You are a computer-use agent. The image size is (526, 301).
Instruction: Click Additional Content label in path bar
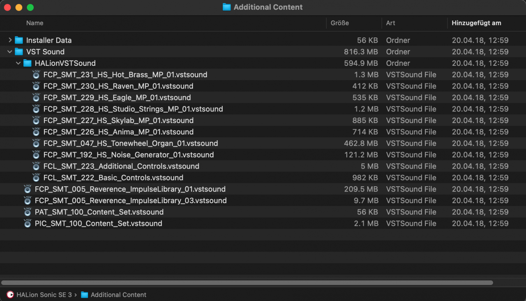click(x=118, y=295)
